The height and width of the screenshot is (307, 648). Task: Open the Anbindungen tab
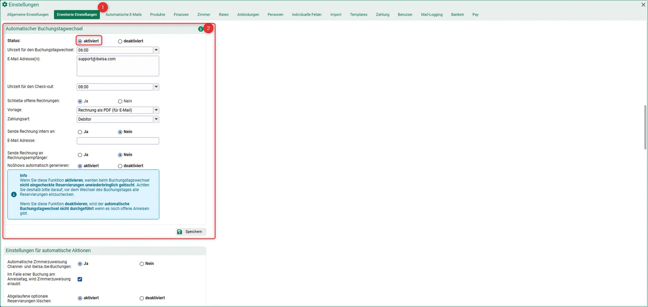248,15
